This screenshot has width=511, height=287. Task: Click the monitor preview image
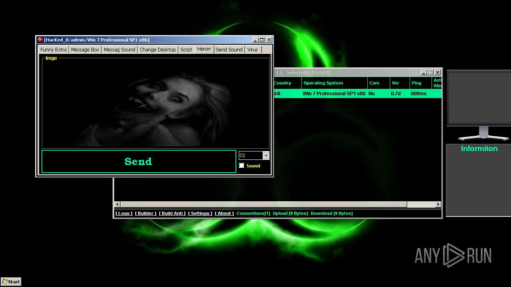pyautogui.click(x=479, y=106)
